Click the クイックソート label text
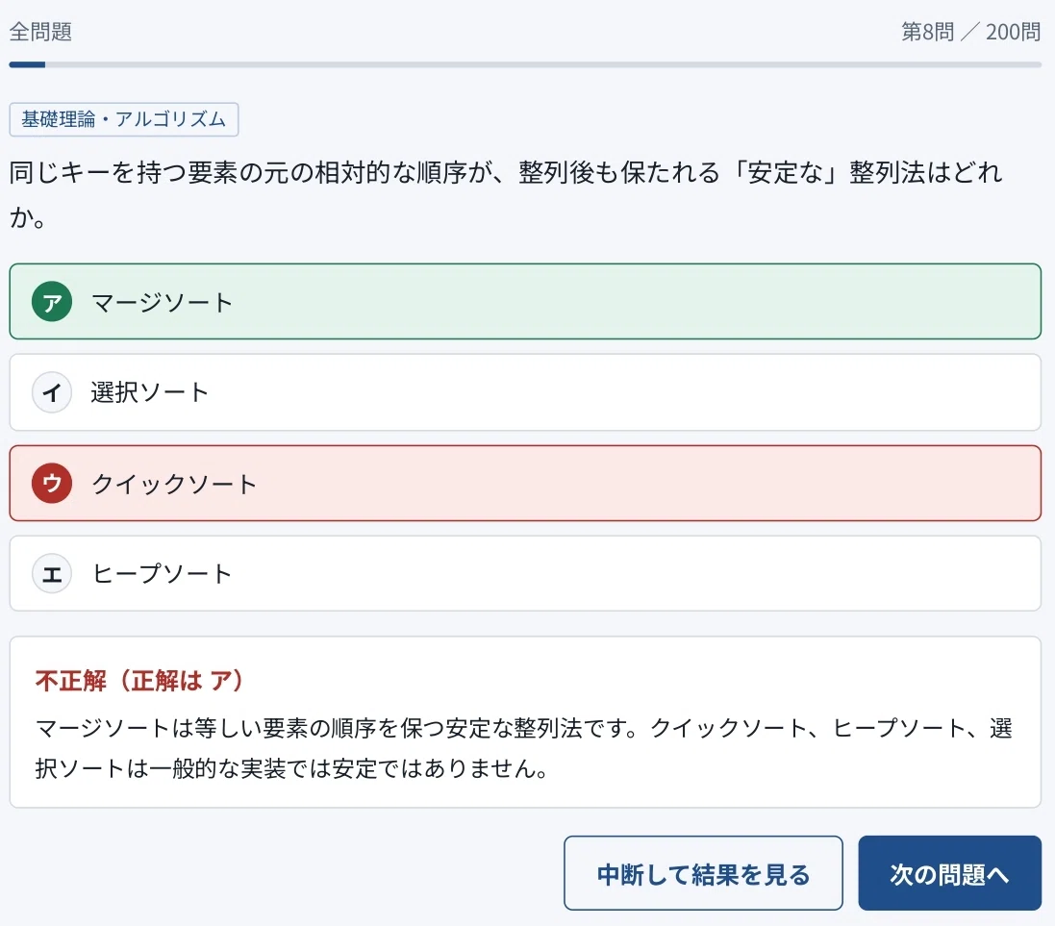Image resolution: width=1055 pixels, height=926 pixels. [x=174, y=484]
